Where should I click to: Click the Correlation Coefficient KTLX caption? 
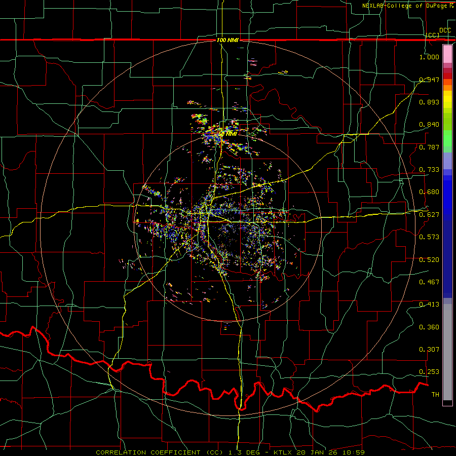click(230, 452)
